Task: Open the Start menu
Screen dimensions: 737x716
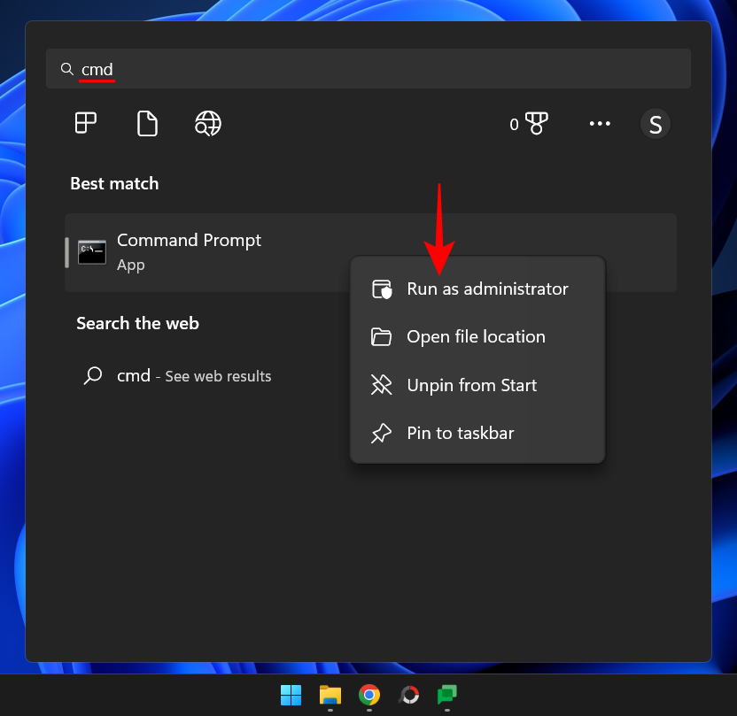Action: coord(291,696)
